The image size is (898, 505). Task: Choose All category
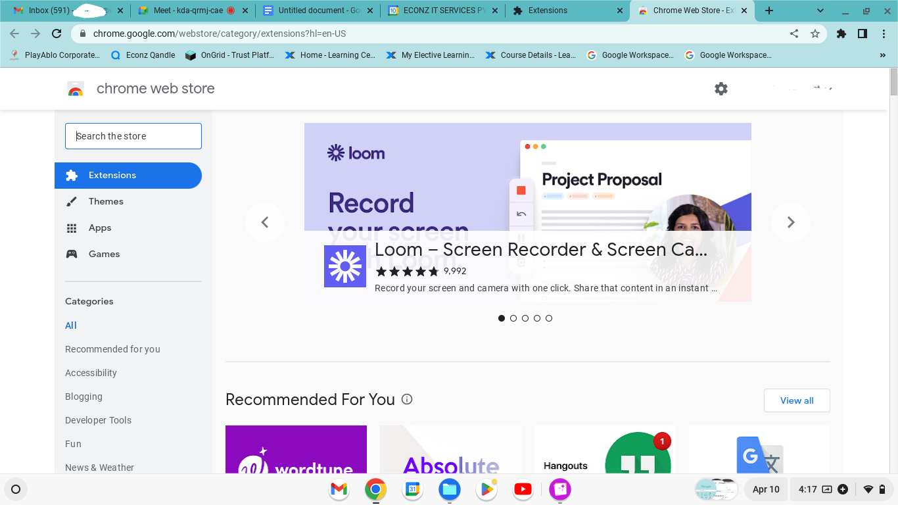tap(71, 325)
